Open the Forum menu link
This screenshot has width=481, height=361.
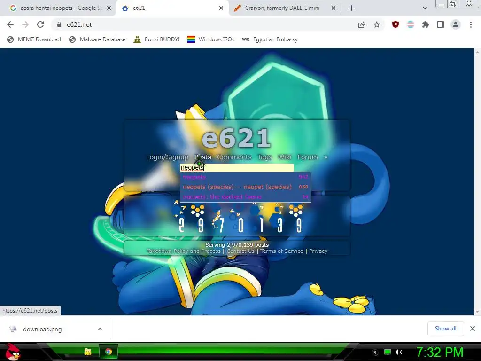point(308,157)
